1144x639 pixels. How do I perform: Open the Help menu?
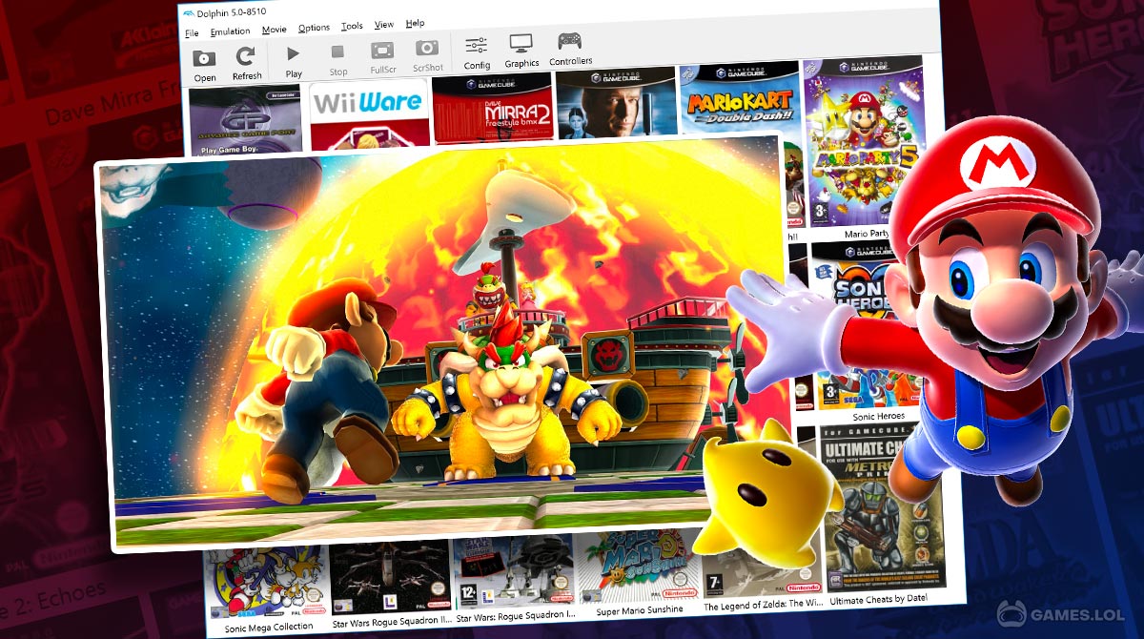415,23
